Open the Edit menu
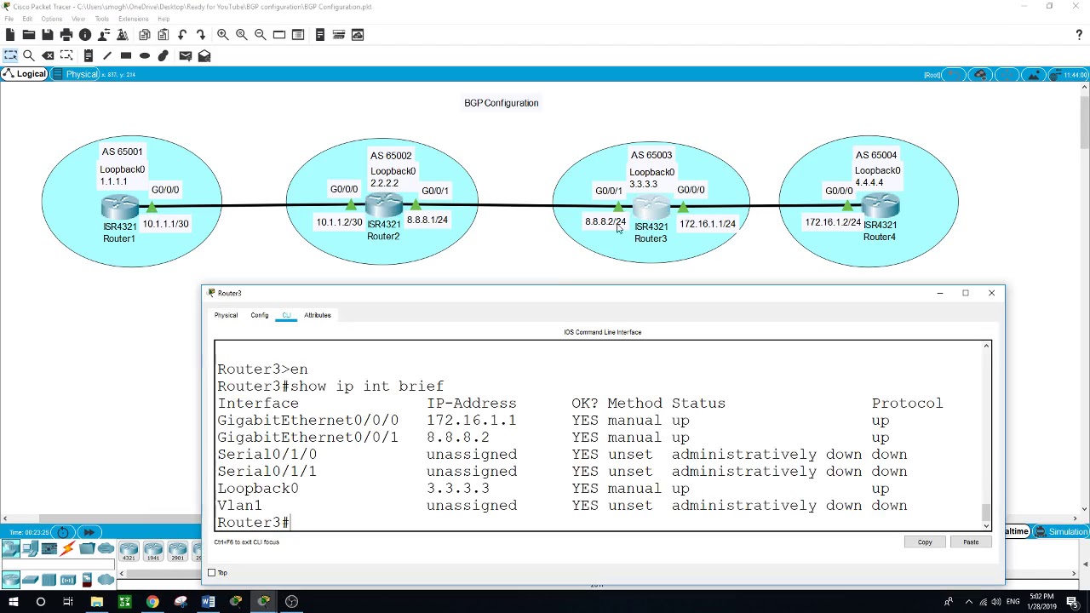Image resolution: width=1090 pixels, height=613 pixels. click(27, 19)
